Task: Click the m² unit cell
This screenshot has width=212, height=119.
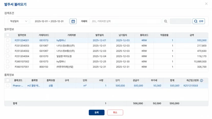Action: [x=85, y=86]
